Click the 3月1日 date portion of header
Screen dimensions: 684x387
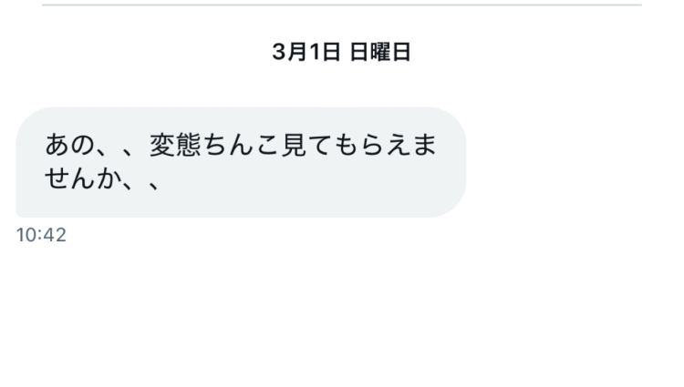pyautogui.click(x=306, y=52)
